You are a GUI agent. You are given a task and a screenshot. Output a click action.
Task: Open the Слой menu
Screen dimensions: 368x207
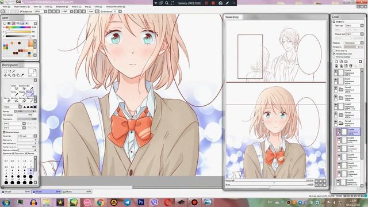[x=48, y=7]
